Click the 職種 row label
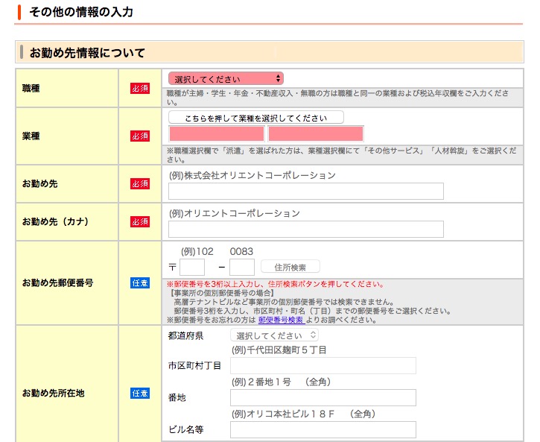The width and height of the screenshot is (540, 442). [x=31, y=88]
